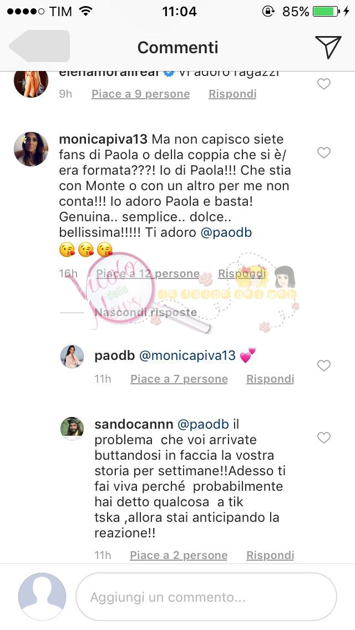This screenshot has height=630, width=355.
Task: Like the elenamoralireal comment with heart
Action: [324, 84]
